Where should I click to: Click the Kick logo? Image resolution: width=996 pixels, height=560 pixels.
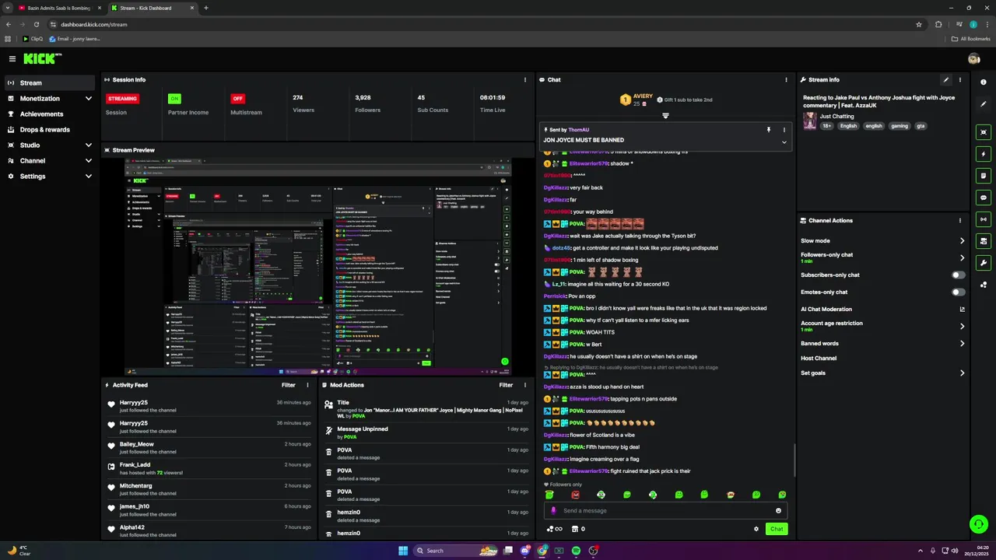[43, 58]
